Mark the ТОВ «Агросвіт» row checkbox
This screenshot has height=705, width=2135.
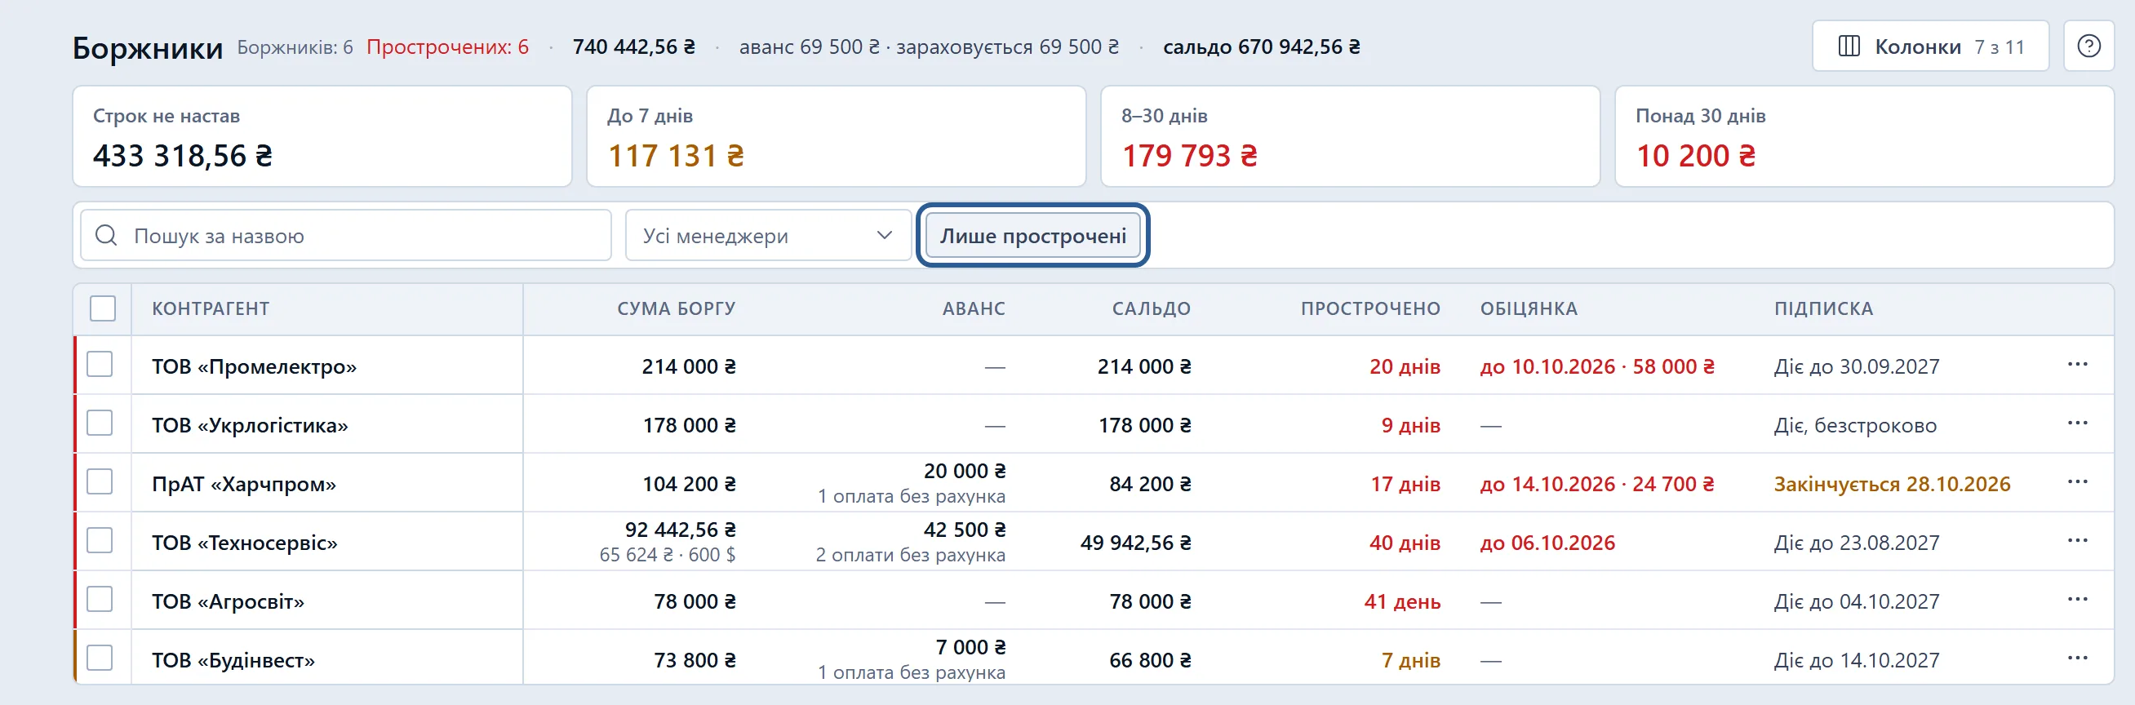[x=100, y=600]
